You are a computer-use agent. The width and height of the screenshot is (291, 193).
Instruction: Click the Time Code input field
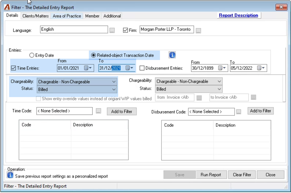point(64,111)
